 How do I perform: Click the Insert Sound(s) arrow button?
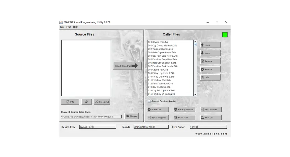[x=127, y=66]
